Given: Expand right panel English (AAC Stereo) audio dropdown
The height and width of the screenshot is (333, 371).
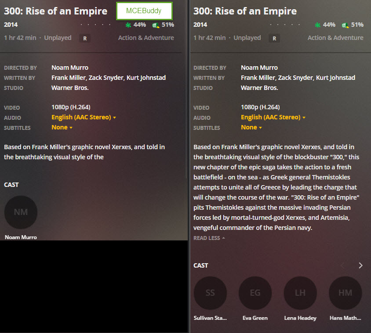Looking at the screenshot, I should tap(273, 117).
